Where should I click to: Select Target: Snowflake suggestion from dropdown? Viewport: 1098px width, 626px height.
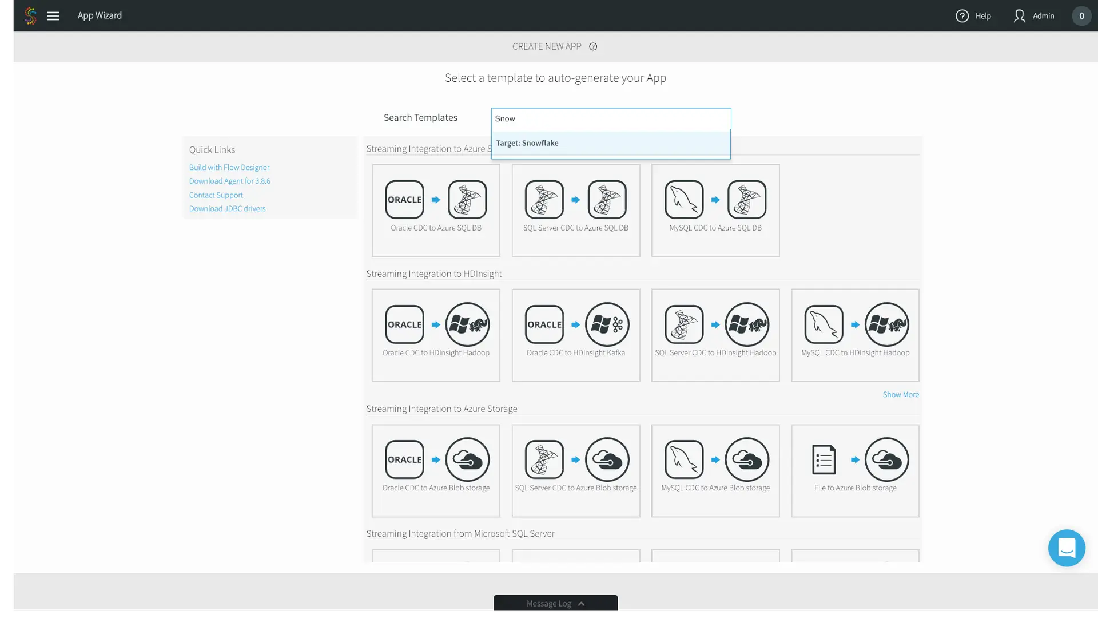(527, 143)
